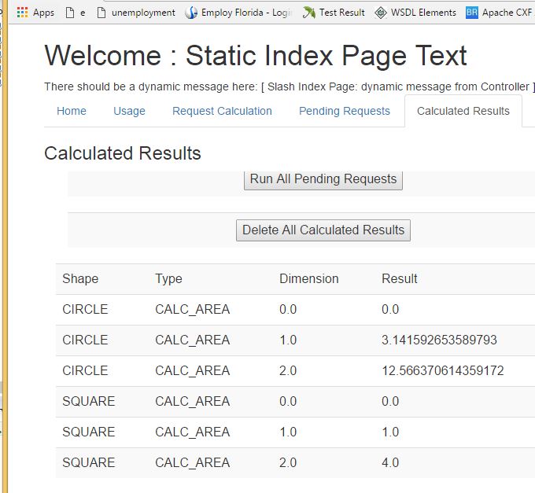Select the Calculated Results tab
This screenshot has height=493, width=535.
point(463,111)
